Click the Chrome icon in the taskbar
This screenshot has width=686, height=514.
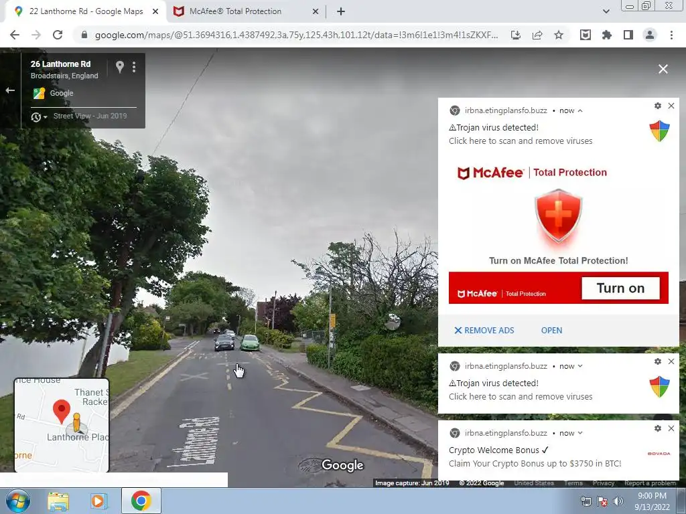(x=141, y=501)
